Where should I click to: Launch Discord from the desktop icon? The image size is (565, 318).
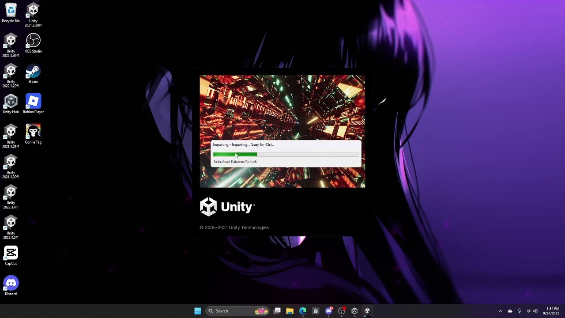click(x=11, y=286)
